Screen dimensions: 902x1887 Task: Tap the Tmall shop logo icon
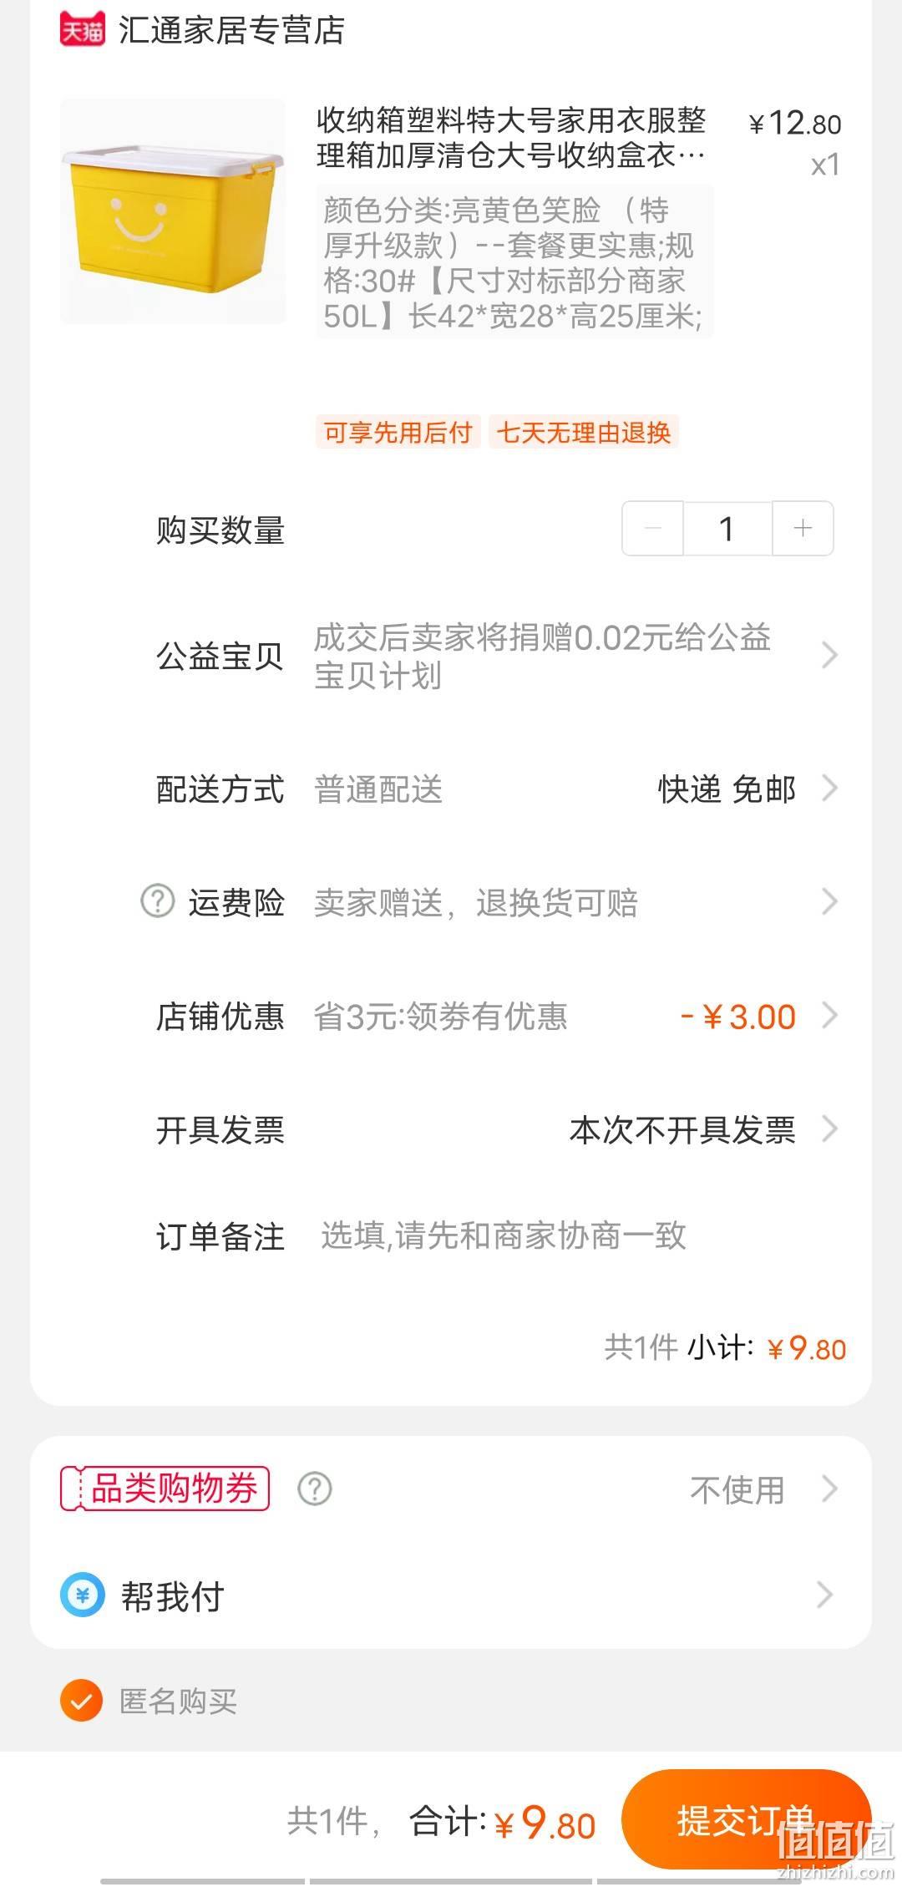pyautogui.click(x=83, y=29)
